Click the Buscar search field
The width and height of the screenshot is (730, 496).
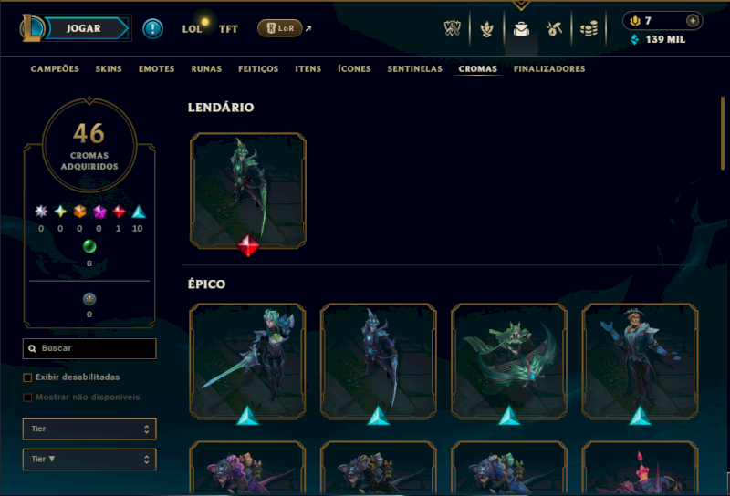pos(89,348)
